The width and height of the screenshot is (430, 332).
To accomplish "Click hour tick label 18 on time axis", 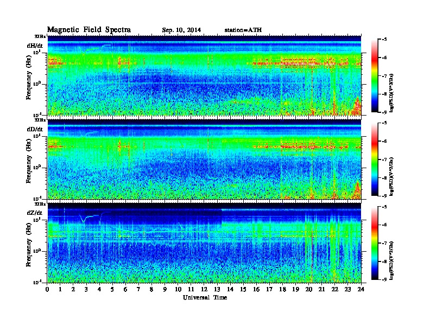I will [282, 290].
